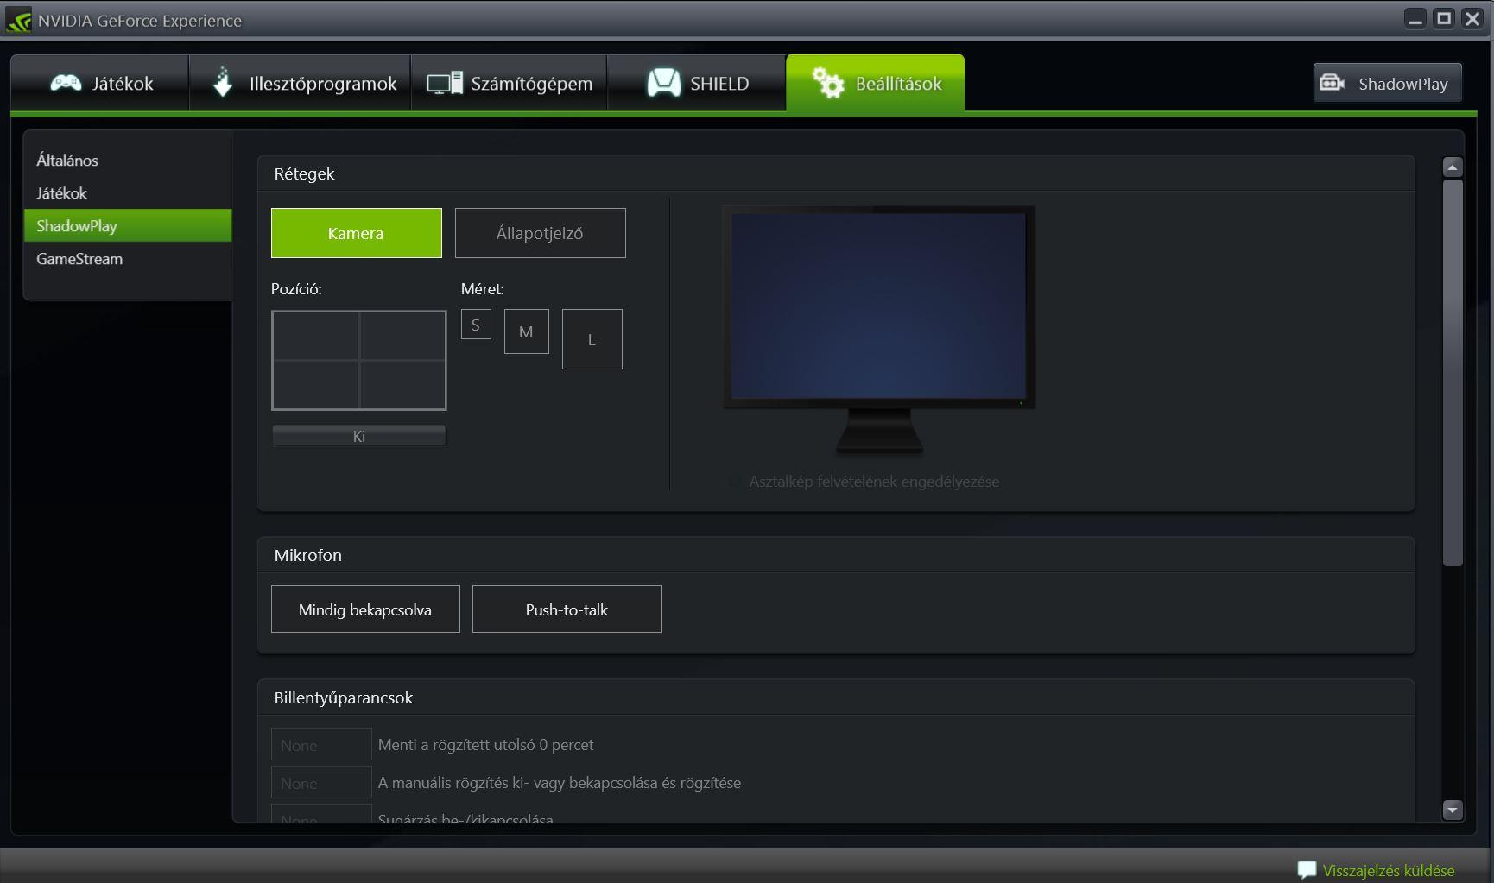Minimize the GeForce Experience window
Viewport: 1494px width, 883px height.
coord(1415,19)
